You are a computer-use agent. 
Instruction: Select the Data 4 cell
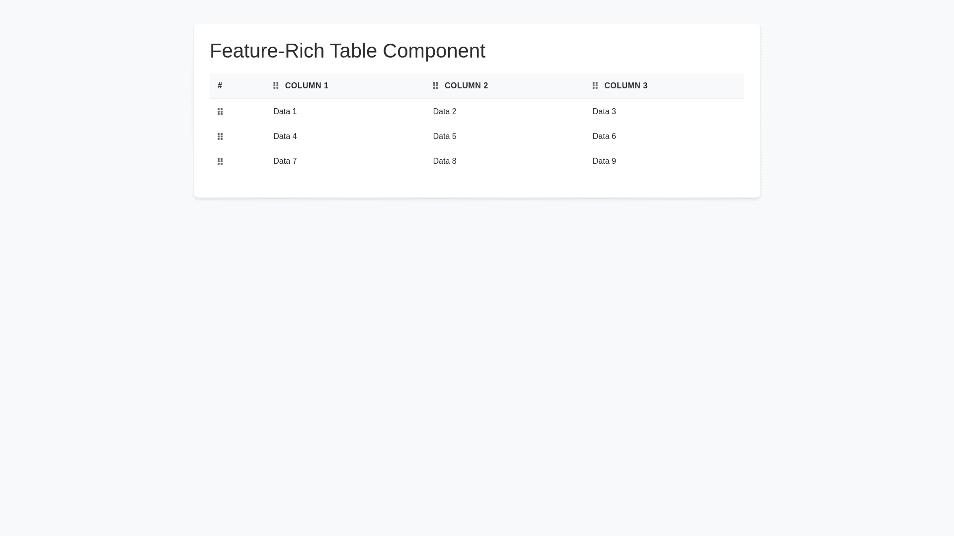click(285, 136)
